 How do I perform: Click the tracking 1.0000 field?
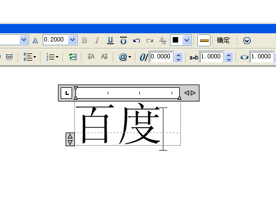coord(212,57)
